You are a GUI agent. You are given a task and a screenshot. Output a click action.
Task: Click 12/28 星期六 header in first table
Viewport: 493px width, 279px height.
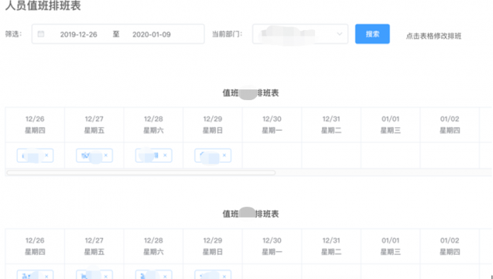pyautogui.click(x=154, y=124)
